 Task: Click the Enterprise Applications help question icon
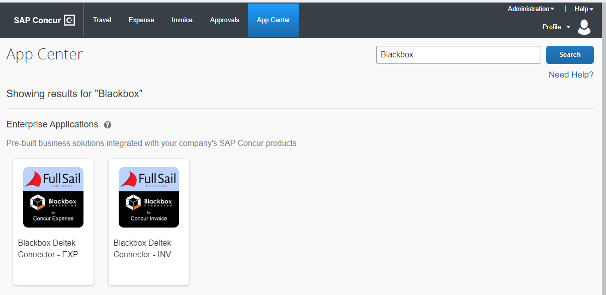107,125
